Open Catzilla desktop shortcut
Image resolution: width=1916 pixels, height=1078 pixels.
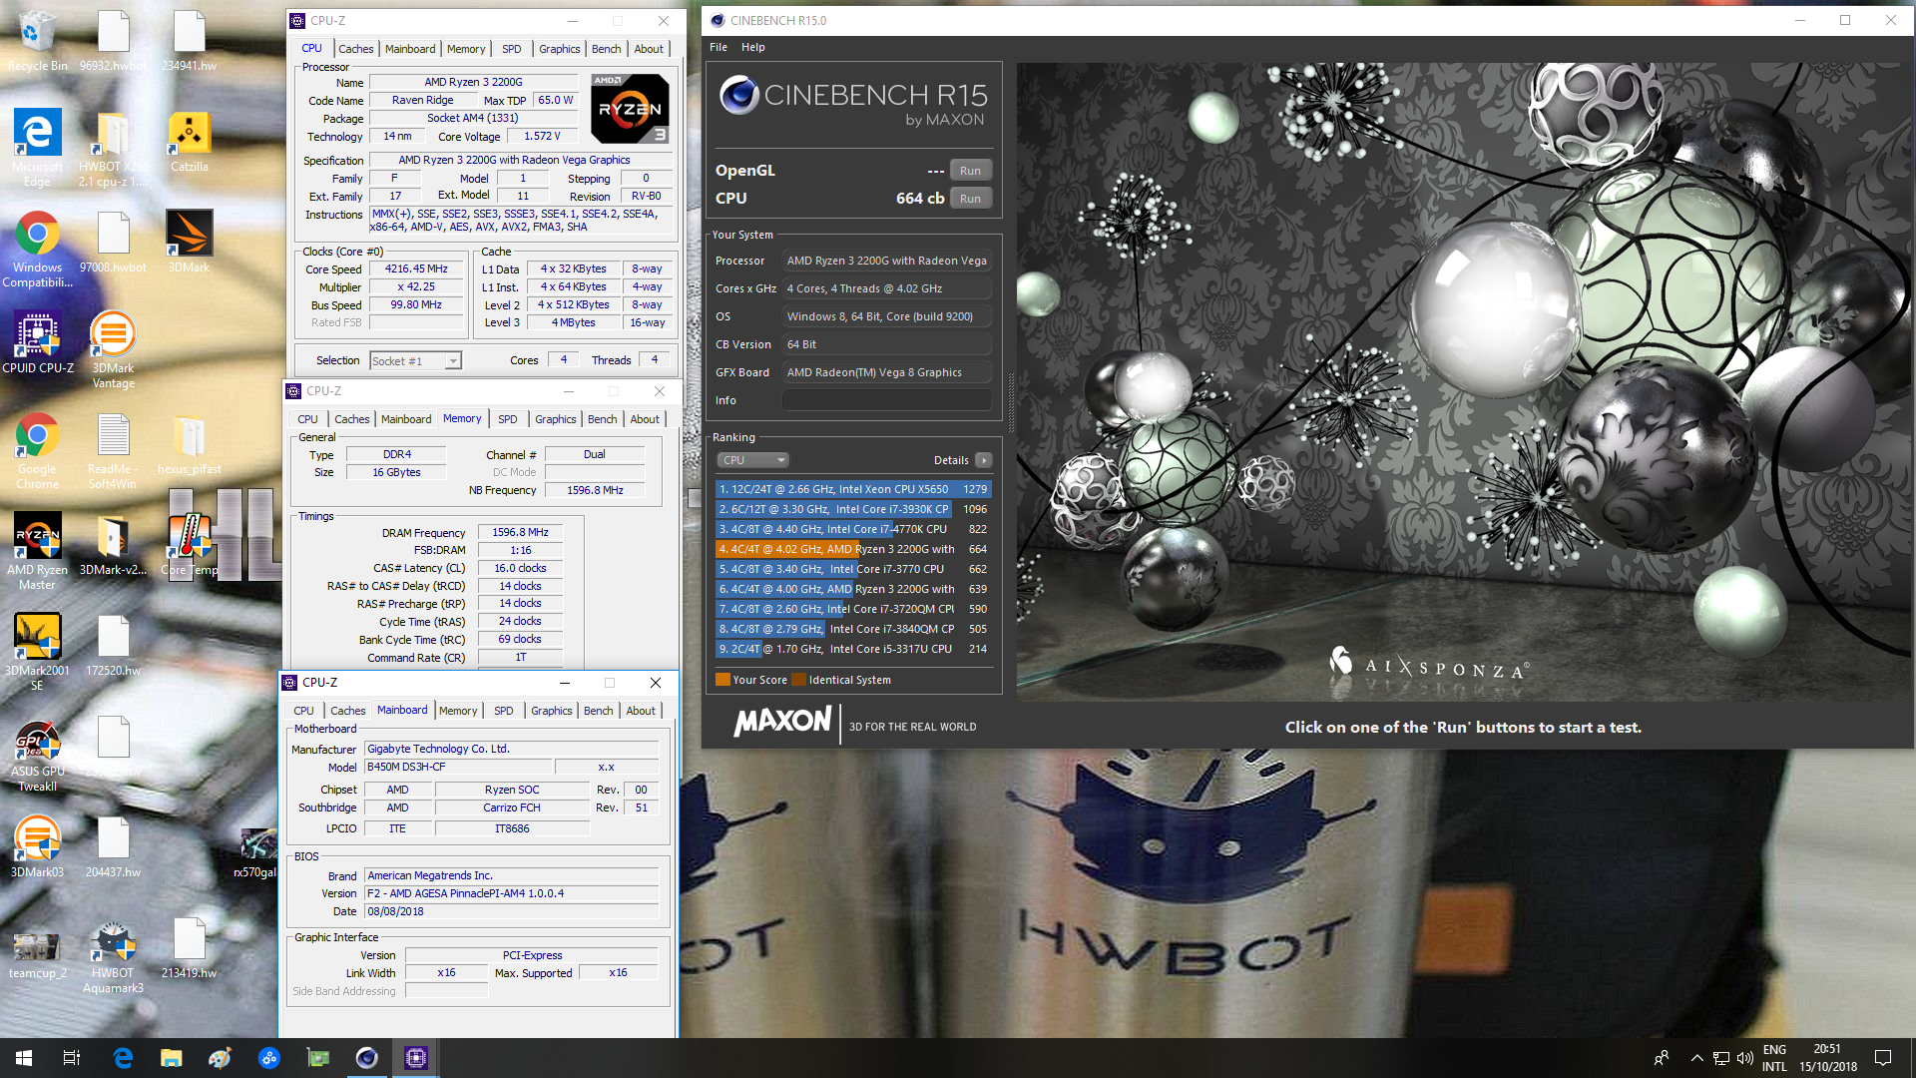(x=189, y=140)
